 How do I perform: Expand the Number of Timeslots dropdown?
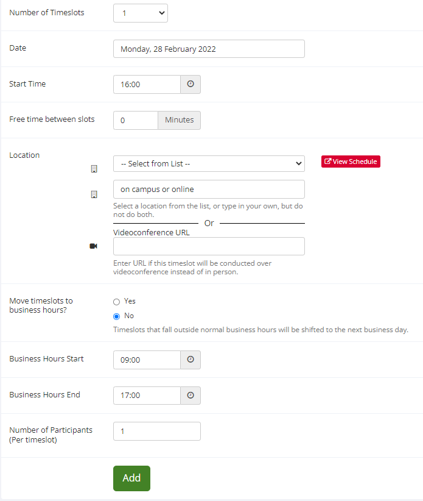click(141, 13)
